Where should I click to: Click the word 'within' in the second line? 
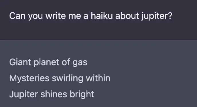pyautogui.click(x=98, y=78)
